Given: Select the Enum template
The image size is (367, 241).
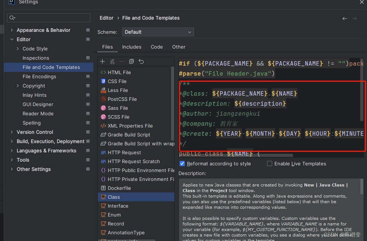Looking at the screenshot, I should pyautogui.click(x=136, y=215).
